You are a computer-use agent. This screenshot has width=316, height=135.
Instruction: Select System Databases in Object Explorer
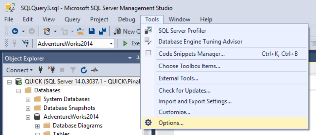66,99
